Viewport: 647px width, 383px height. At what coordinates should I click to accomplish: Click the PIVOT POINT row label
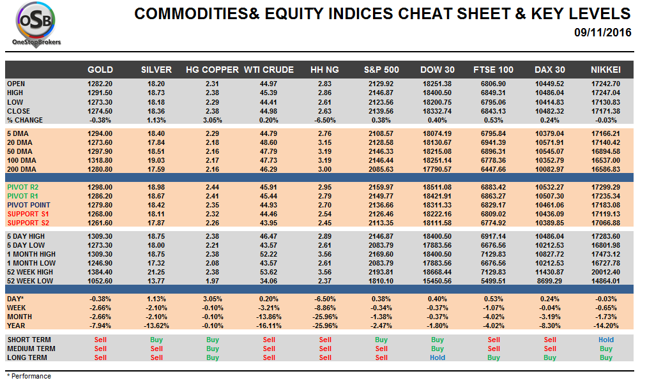(29, 205)
